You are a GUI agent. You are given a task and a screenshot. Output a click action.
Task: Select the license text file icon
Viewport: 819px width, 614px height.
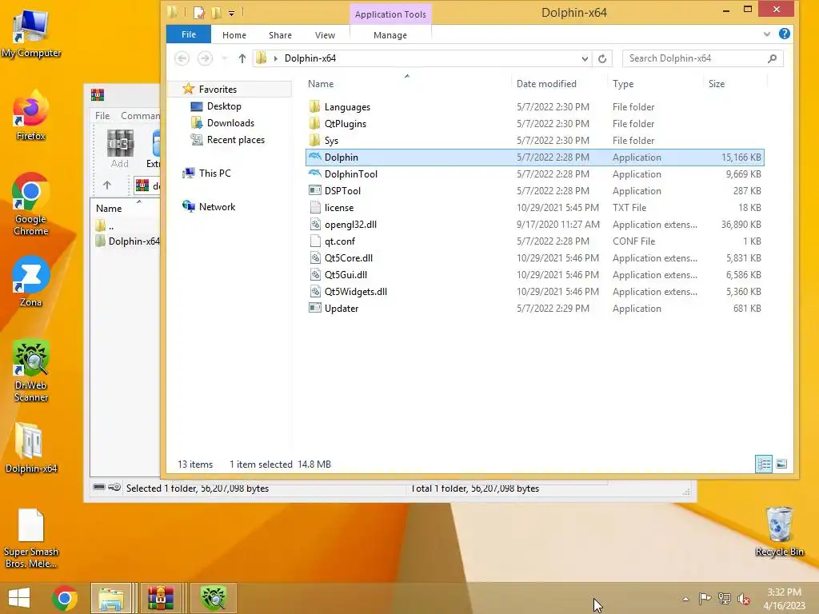click(314, 207)
